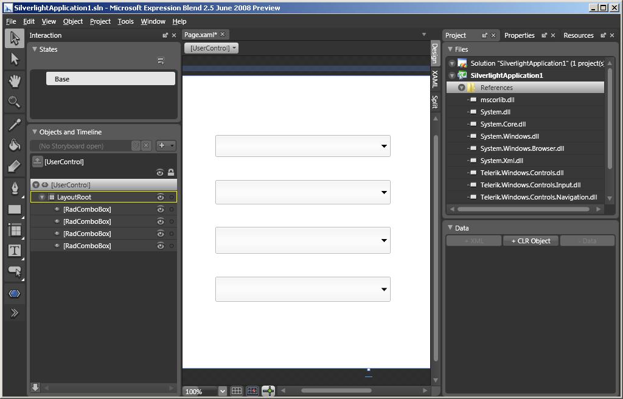Viewport: 623px width, 399px height.
Task: Select the Pan hand tool
Action: pyautogui.click(x=15, y=81)
